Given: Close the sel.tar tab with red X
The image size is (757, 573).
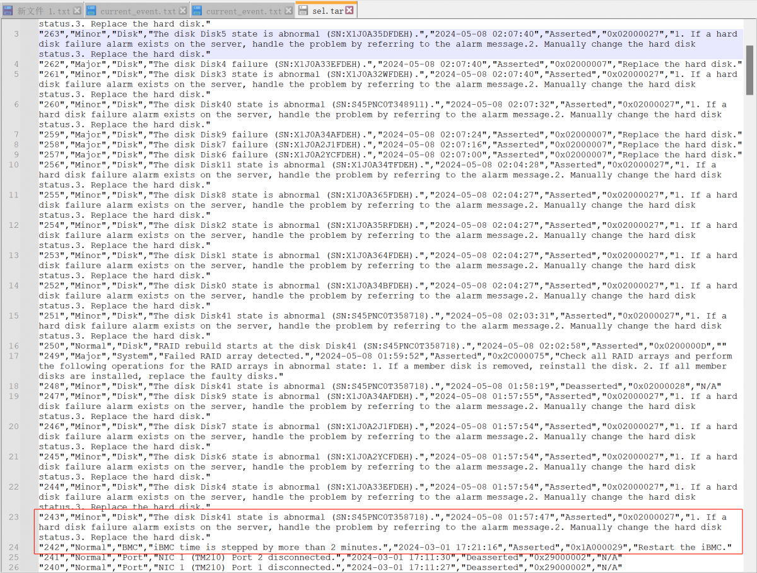Looking at the screenshot, I should click(x=349, y=11).
